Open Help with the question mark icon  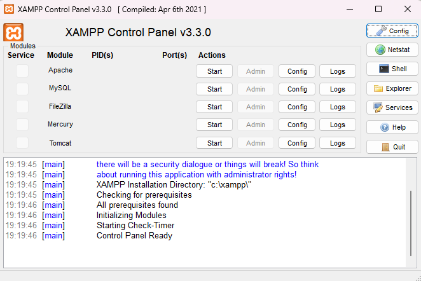(x=392, y=127)
